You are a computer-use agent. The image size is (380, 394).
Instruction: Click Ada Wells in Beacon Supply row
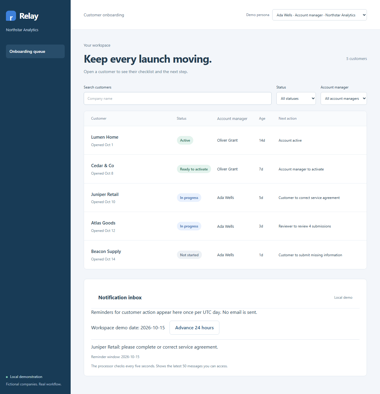coord(226,255)
